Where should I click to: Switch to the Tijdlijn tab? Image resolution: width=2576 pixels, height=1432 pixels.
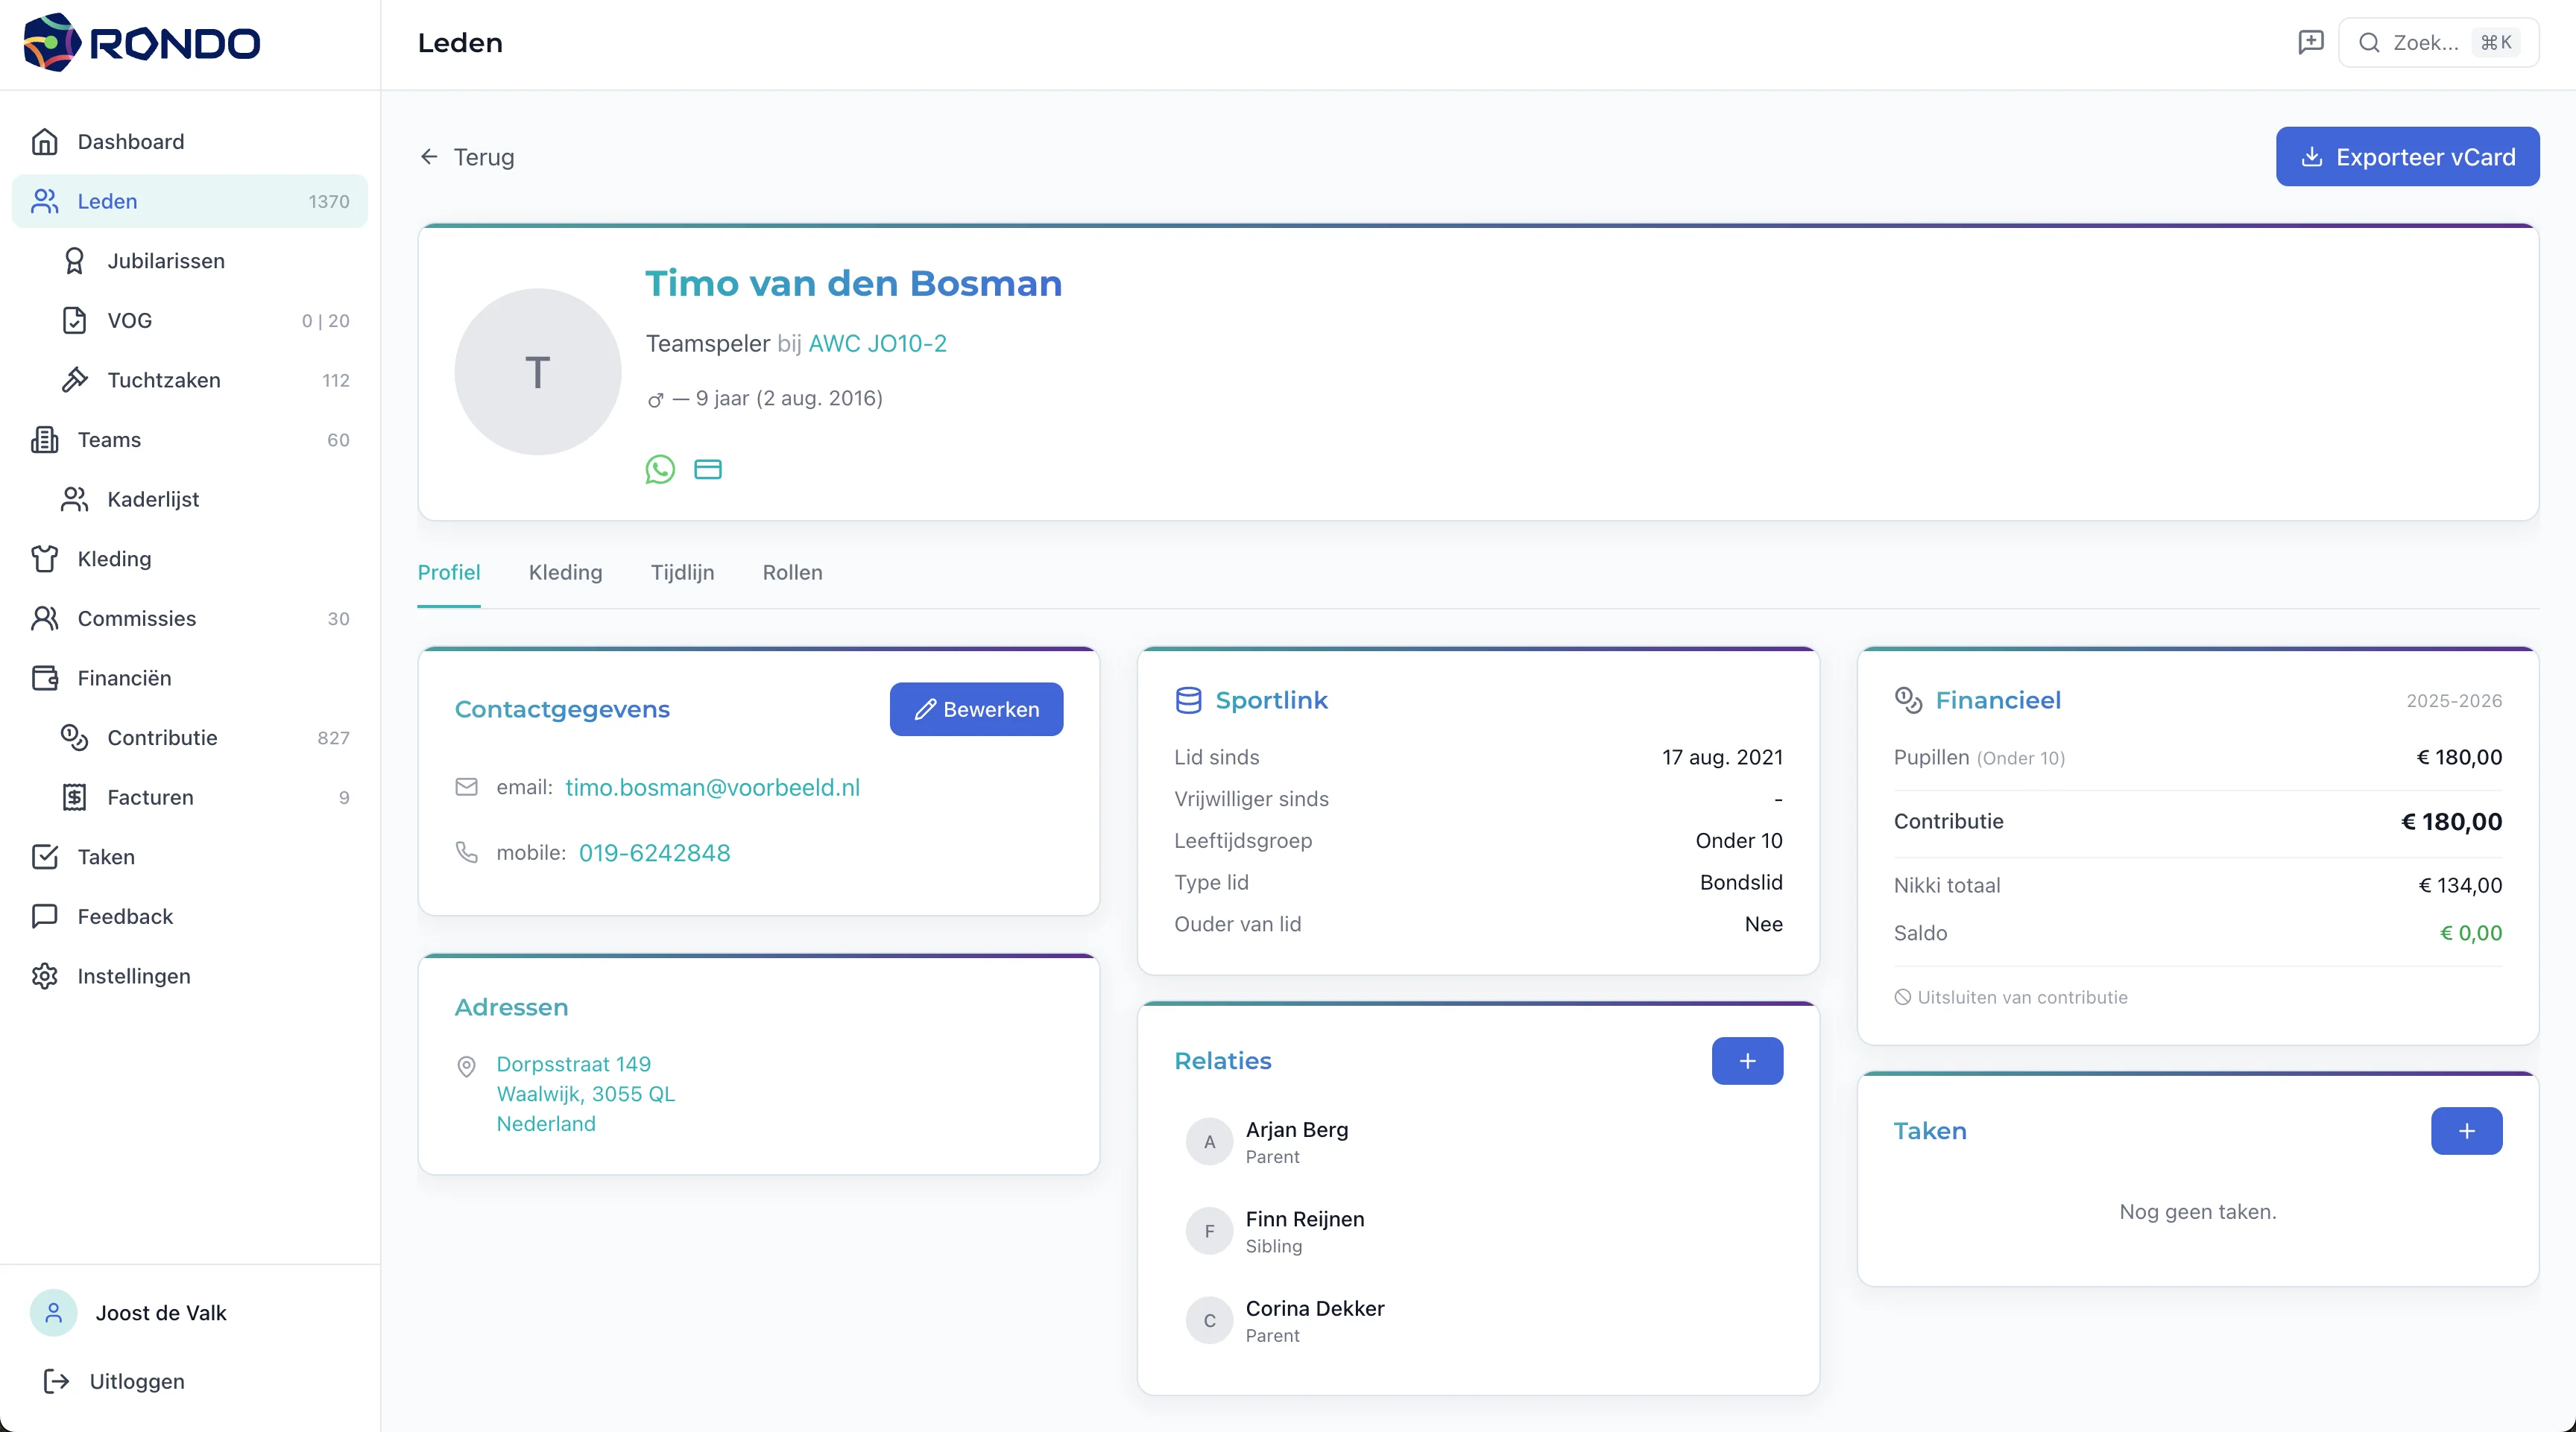(682, 573)
